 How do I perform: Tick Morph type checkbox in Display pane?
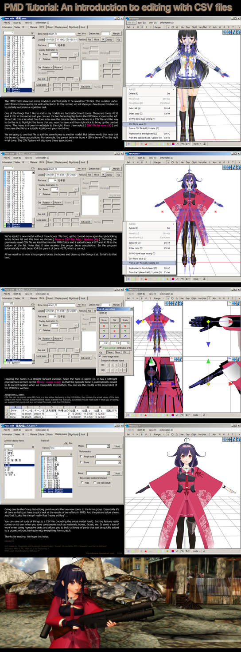pos(82,457)
